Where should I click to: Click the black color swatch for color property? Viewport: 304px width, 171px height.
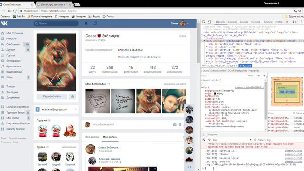215,93
